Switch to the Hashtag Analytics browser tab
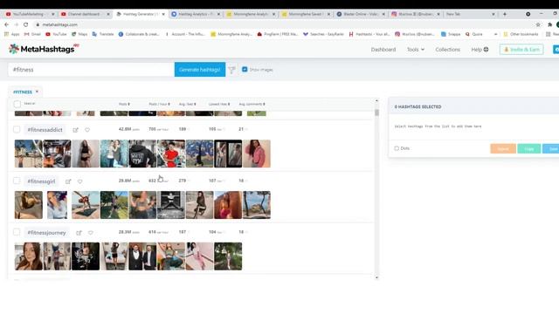The height and width of the screenshot is (314, 559). pyautogui.click(x=196, y=14)
